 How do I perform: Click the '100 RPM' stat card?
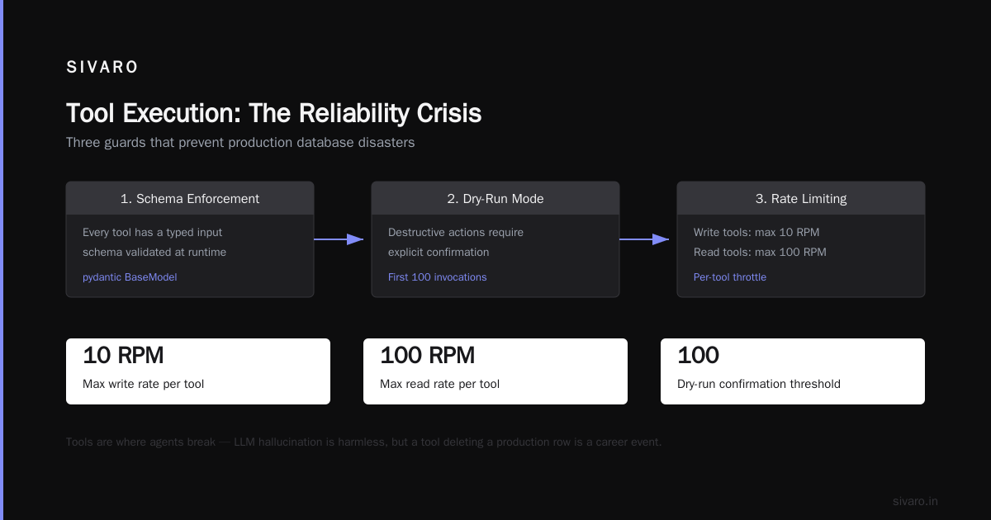click(495, 371)
